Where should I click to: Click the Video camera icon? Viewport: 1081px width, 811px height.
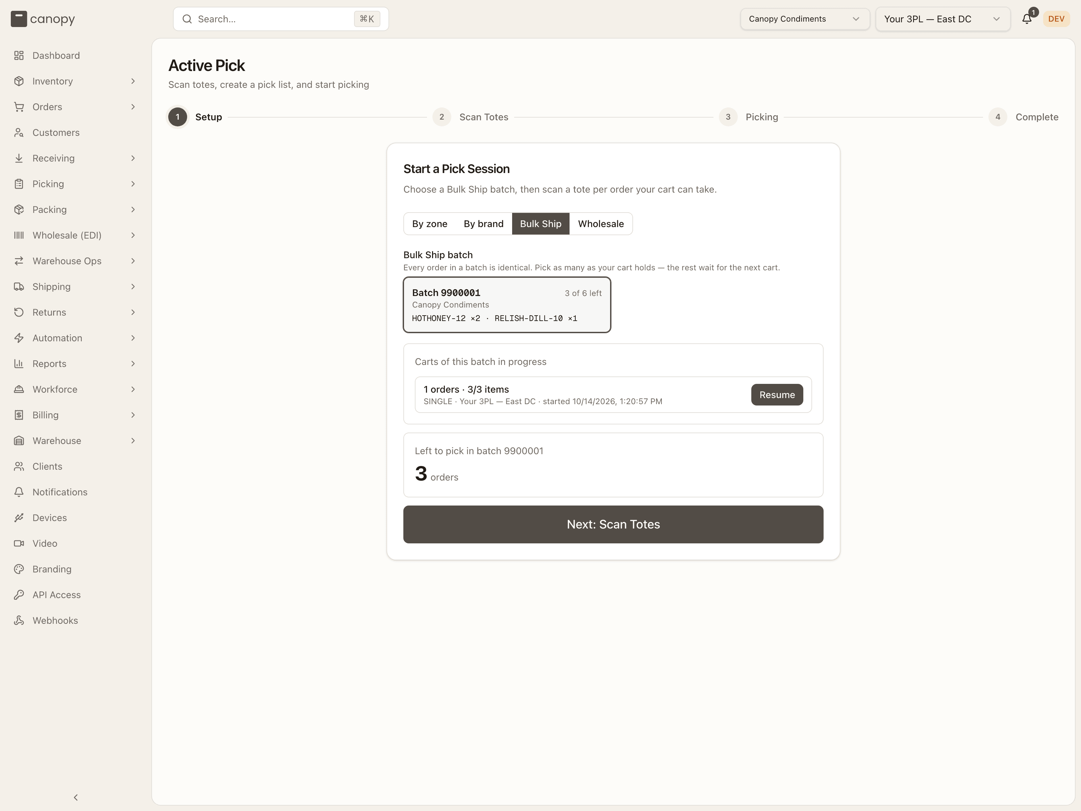(x=19, y=543)
